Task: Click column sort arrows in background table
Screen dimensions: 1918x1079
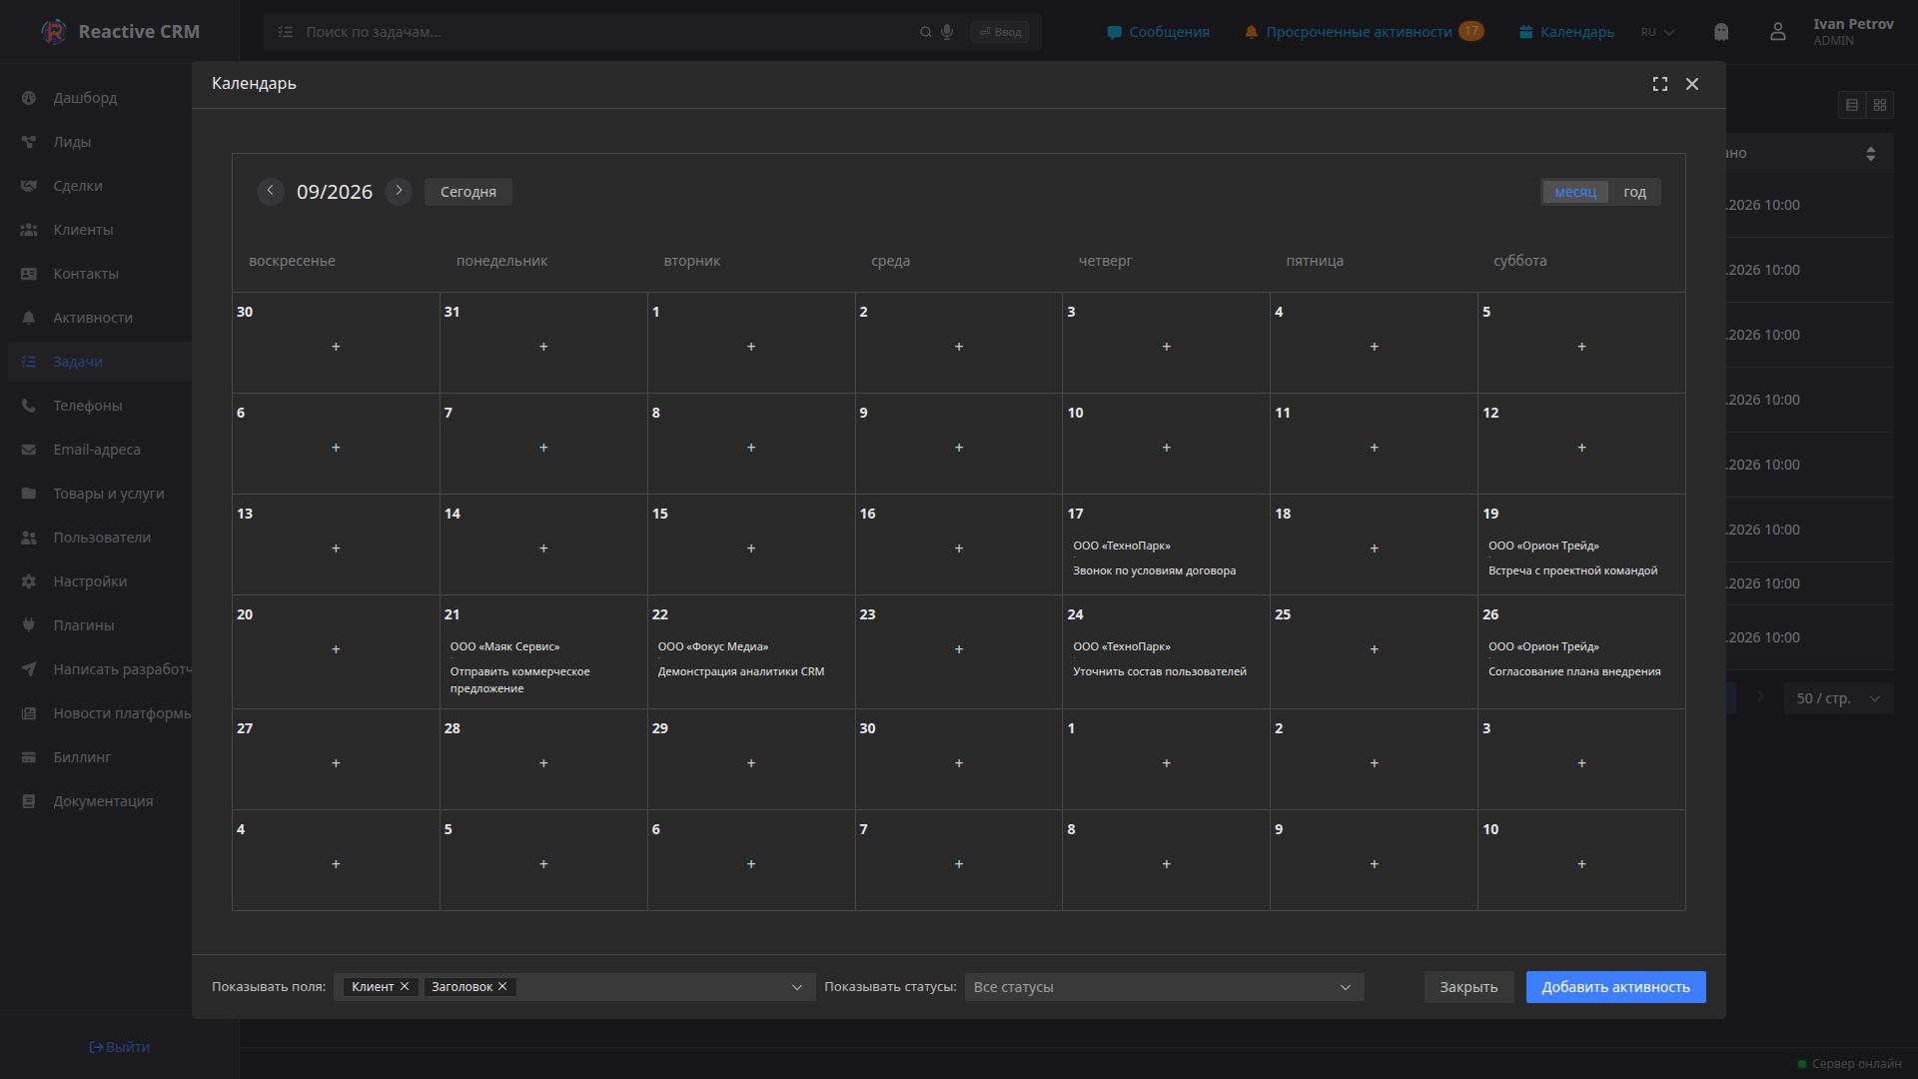Action: [x=1871, y=154]
